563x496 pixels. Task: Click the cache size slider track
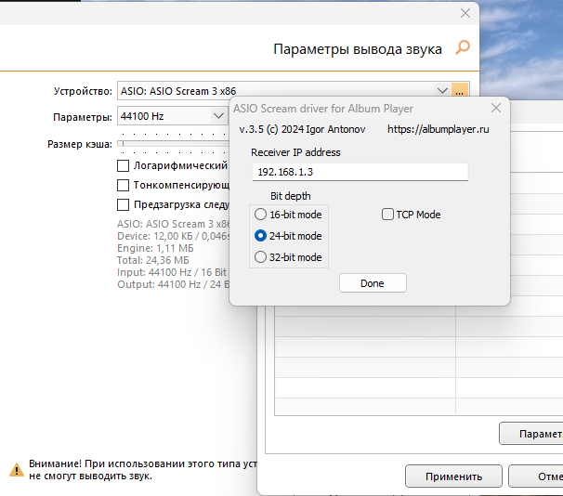172,144
